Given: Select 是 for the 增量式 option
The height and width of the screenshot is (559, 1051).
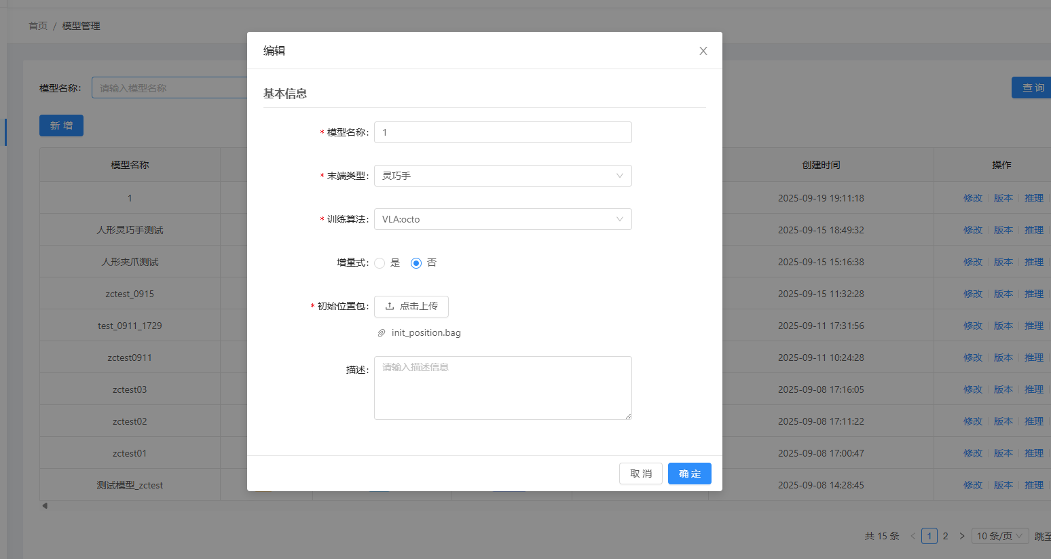Looking at the screenshot, I should click(x=380, y=263).
